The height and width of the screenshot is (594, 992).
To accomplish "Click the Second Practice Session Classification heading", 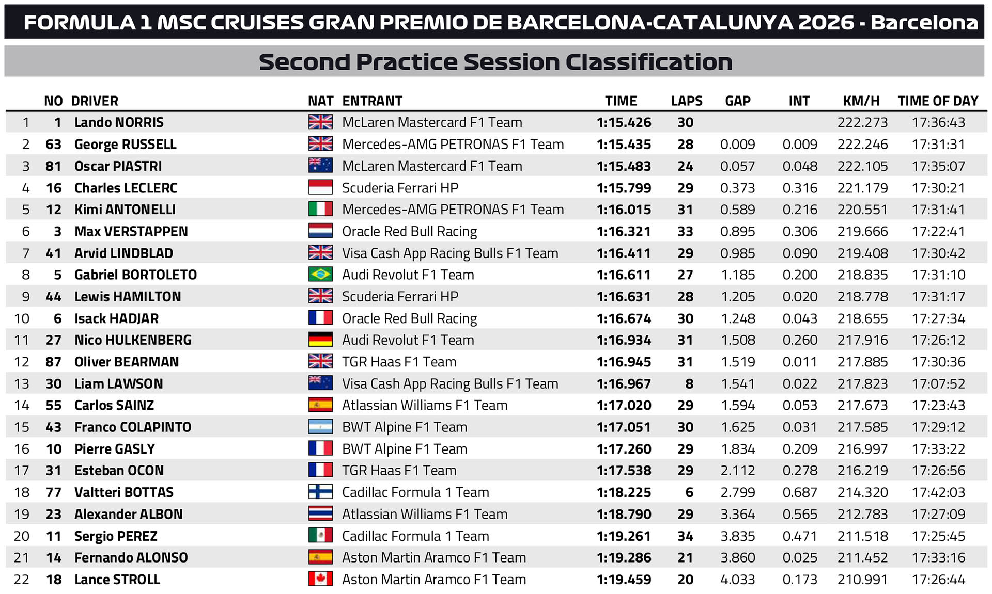I will coord(495,62).
